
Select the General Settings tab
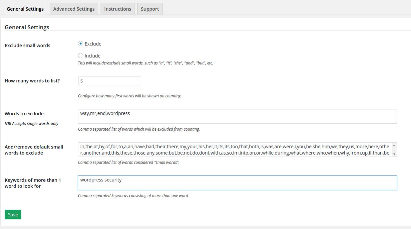click(25, 9)
